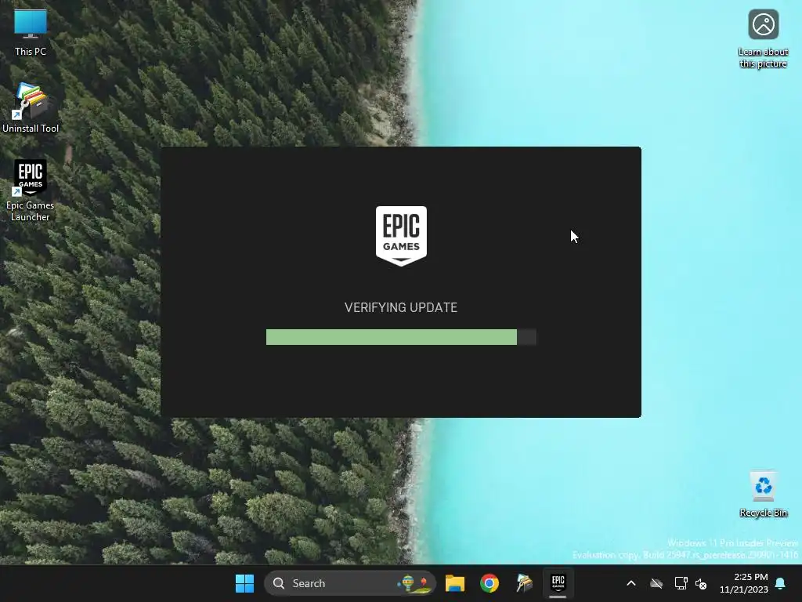The width and height of the screenshot is (802, 602).
Task: Launch Google Chrome from the taskbar
Action: 490,583
